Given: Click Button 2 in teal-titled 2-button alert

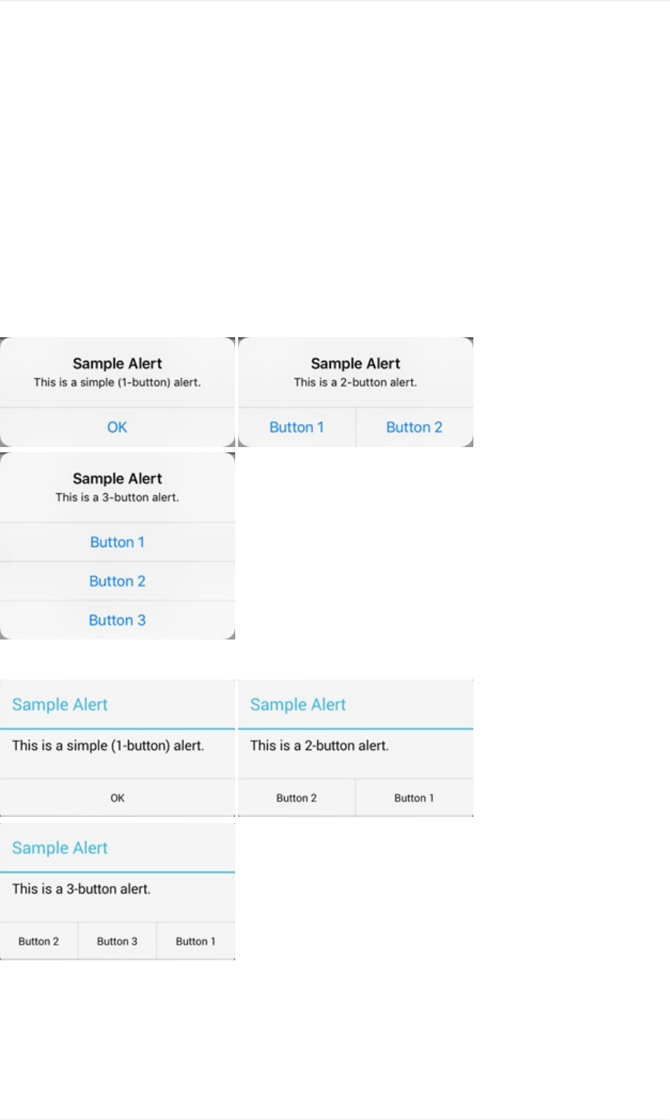Looking at the screenshot, I should click(296, 798).
